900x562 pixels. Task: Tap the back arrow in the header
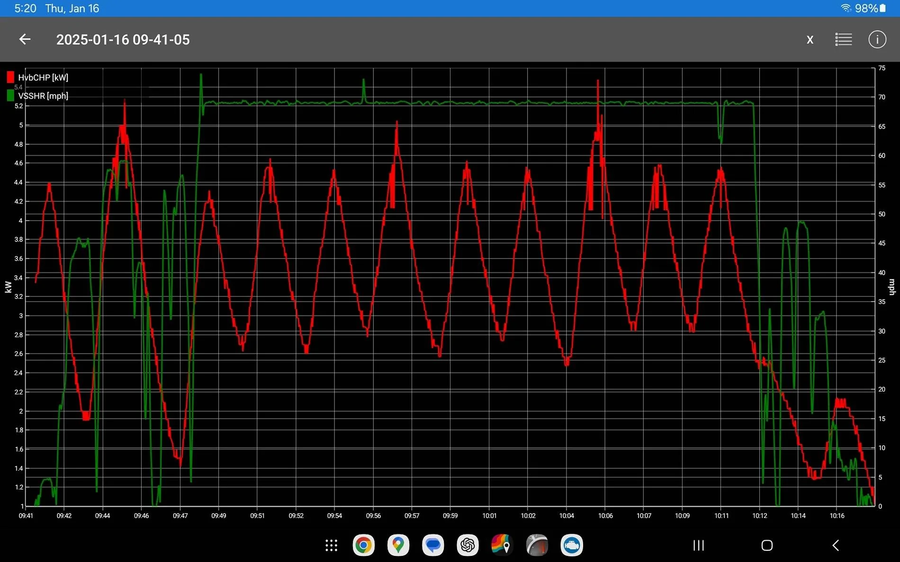[25, 39]
